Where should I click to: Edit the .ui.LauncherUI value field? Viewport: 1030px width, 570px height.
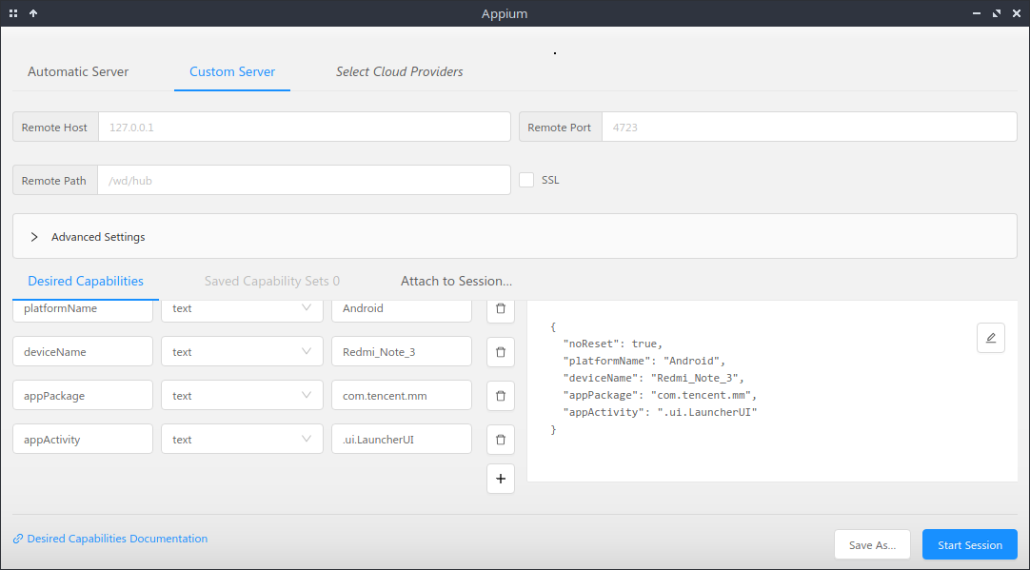tap(402, 440)
